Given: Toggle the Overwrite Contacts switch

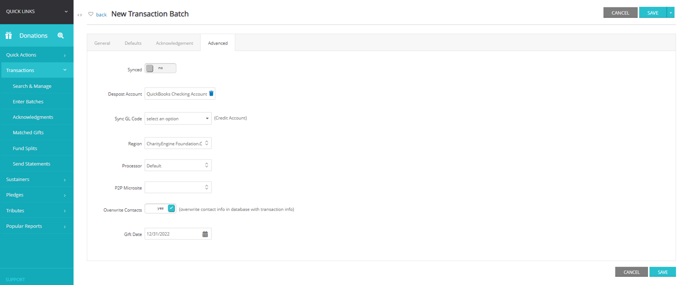Looking at the screenshot, I should [160, 208].
